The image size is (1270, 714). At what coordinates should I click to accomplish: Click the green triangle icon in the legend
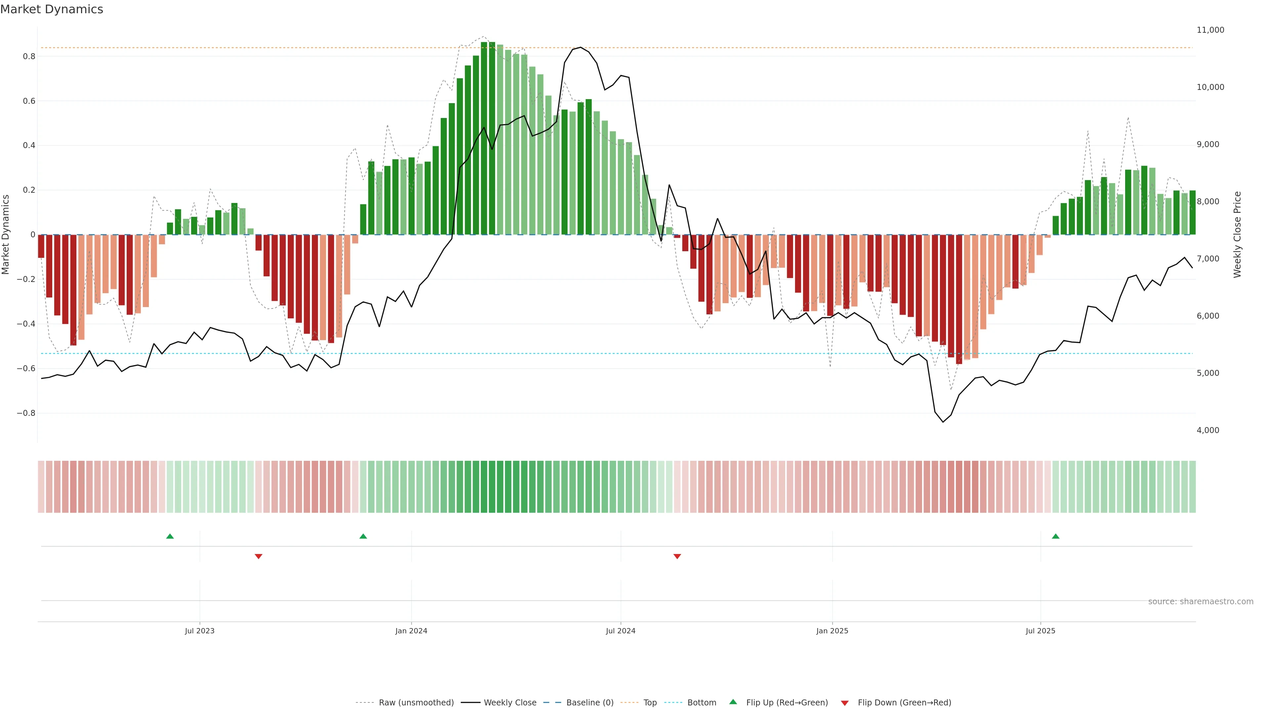tap(733, 702)
